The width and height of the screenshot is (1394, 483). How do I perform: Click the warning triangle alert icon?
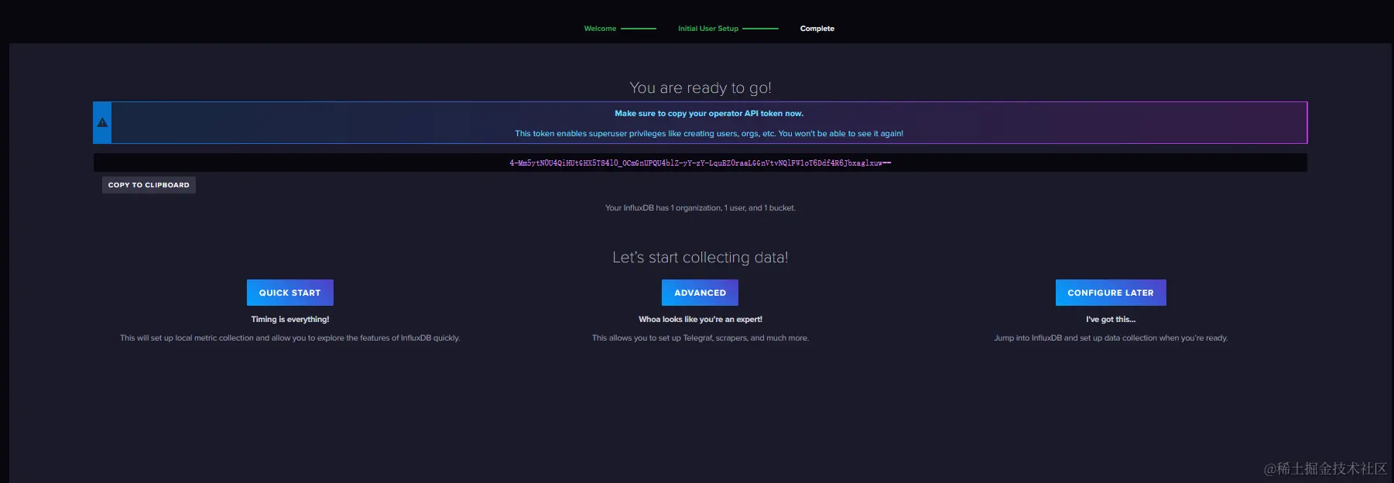click(102, 122)
